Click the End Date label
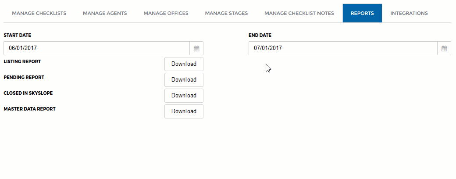The width and height of the screenshot is (456, 179). pos(260,35)
